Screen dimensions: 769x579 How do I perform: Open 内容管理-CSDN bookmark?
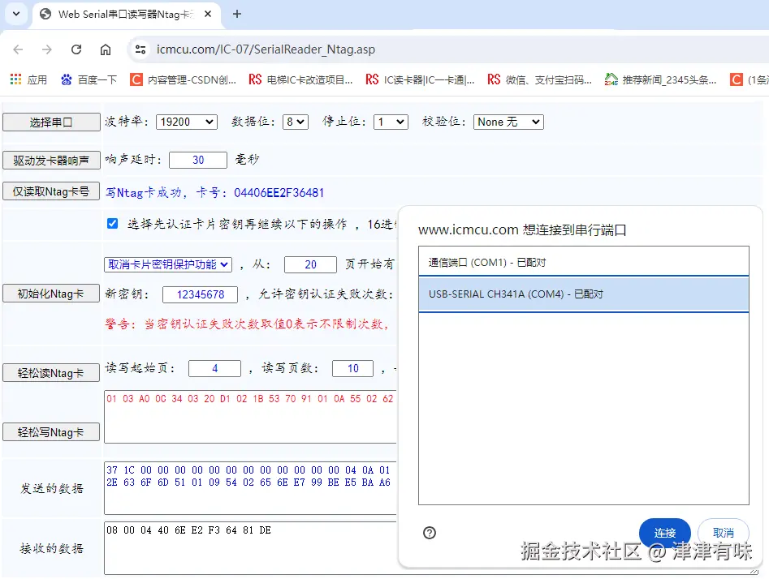(184, 79)
